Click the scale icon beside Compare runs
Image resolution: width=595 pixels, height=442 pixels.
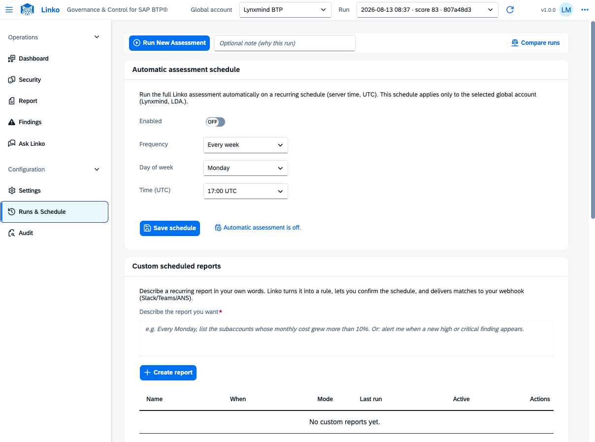(515, 43)
